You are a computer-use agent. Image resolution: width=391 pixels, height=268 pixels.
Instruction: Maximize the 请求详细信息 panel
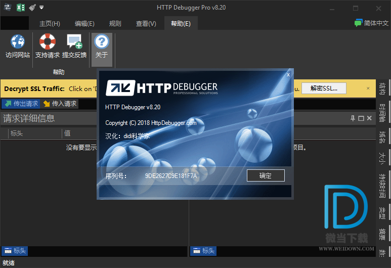361,118
